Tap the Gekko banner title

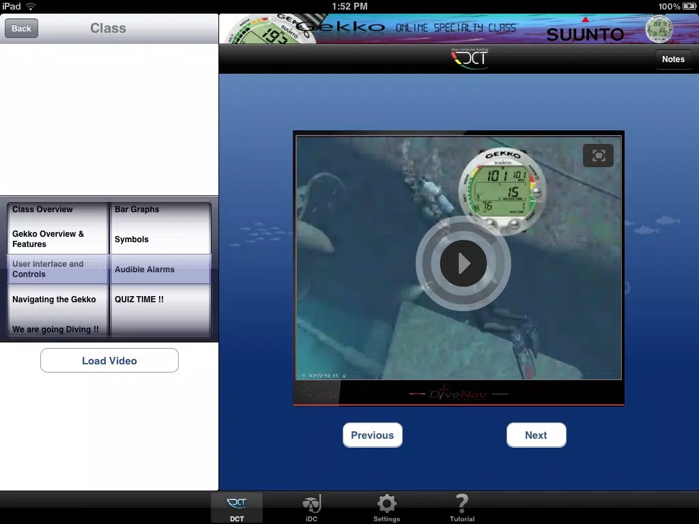340,27
